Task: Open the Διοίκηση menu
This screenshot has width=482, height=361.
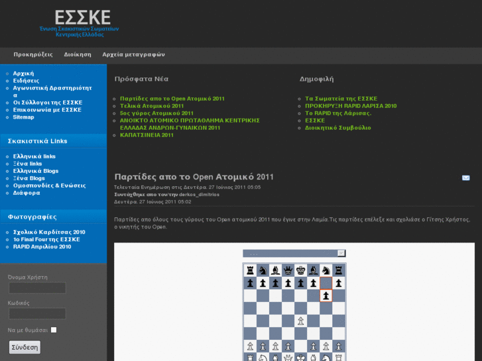Action: (x=78, y=55)
